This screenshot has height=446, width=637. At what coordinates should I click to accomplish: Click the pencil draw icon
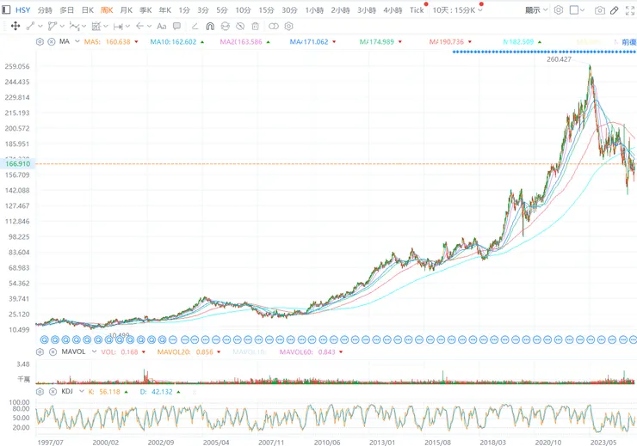[x=615, y=10]
